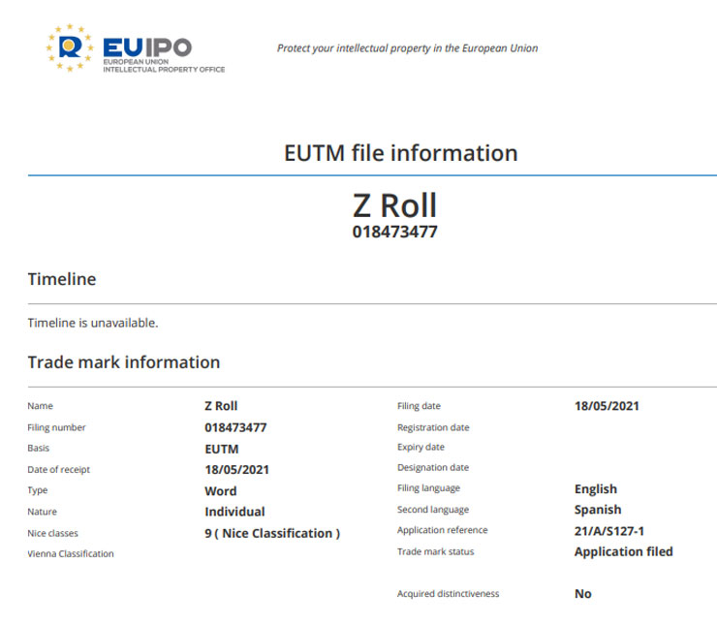This screenshot has height=625, width=717.
Task: Click the Timeline is unavailable message
Action: coord(93,323)
